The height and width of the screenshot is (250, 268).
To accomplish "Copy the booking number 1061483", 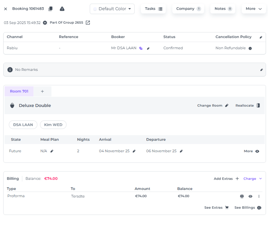I will pyautogui.click(x=50, y=9).
